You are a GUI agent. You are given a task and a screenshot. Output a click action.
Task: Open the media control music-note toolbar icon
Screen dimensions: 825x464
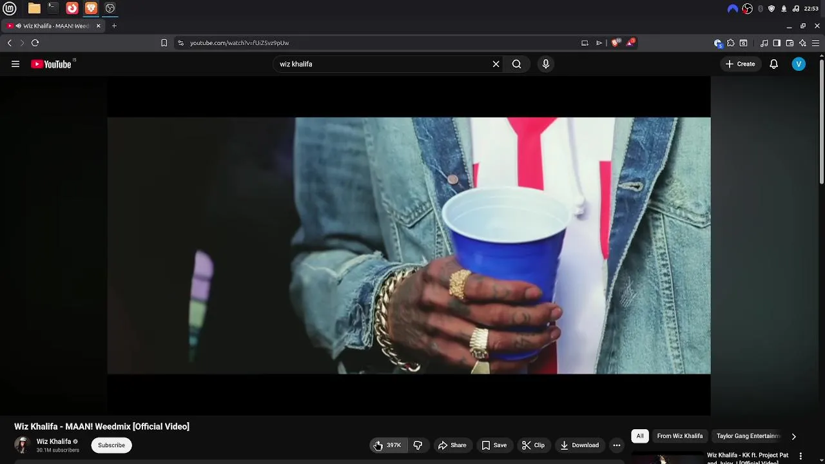764,43
